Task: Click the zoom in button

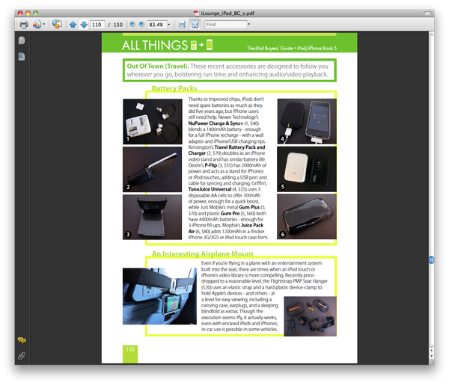Action: [141, 25]
